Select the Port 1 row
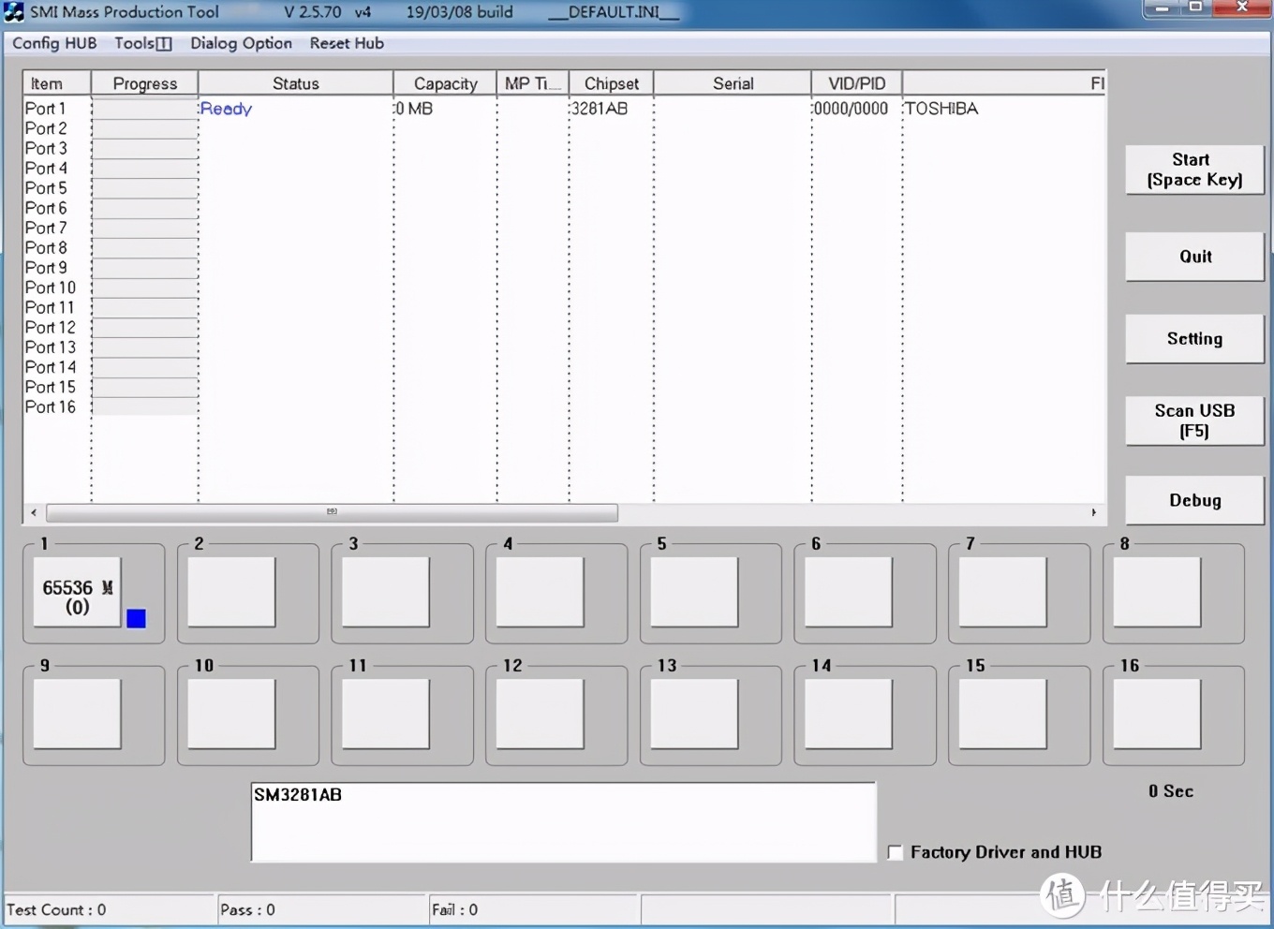1274x929 pixels. click(564, 109)
